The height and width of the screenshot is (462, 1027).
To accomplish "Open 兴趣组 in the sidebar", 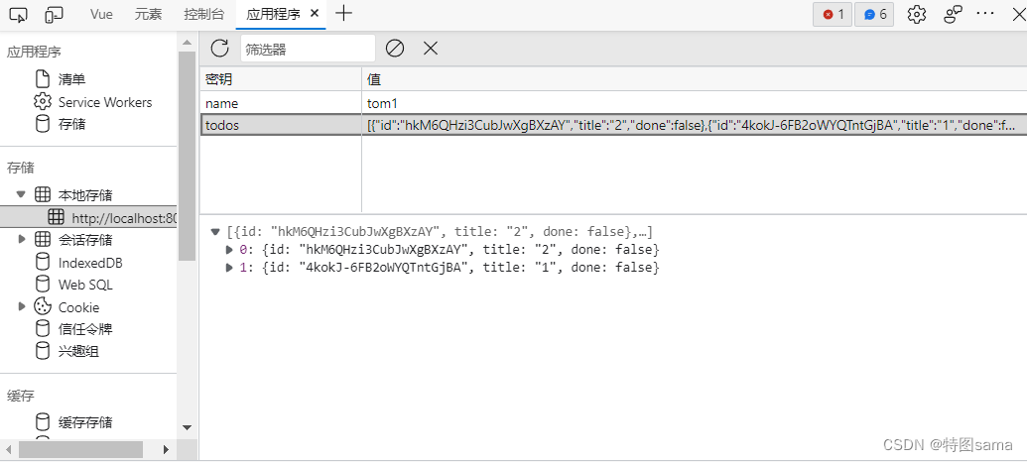I will [x=78, y=351].
